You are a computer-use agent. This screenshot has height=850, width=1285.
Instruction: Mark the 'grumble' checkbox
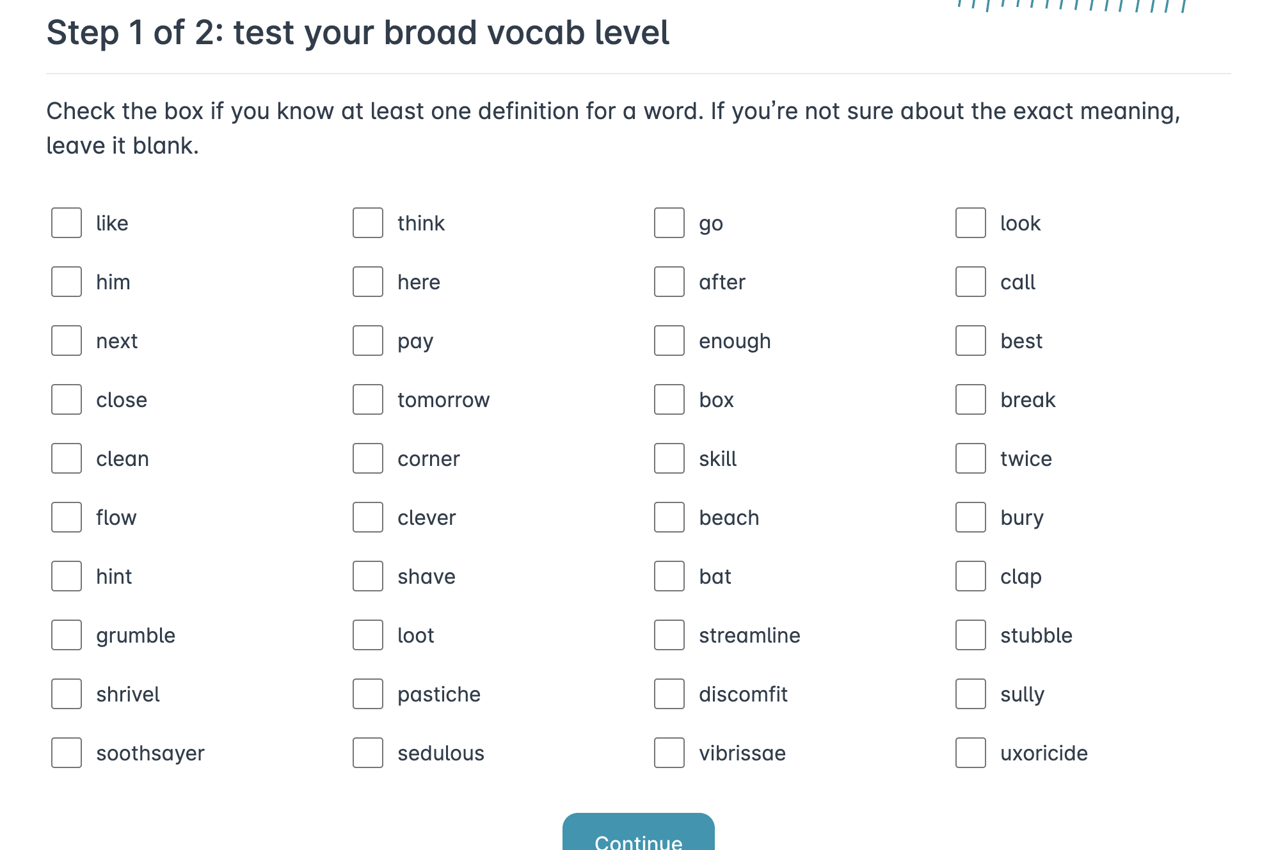click(67, 635)
